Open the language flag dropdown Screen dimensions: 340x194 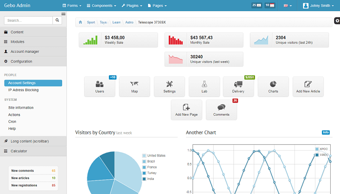[x=288, y=6]
